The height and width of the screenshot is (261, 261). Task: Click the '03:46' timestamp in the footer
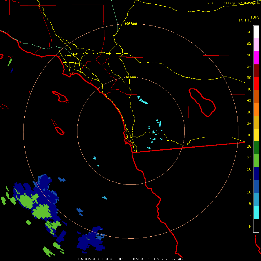point(176,259)
